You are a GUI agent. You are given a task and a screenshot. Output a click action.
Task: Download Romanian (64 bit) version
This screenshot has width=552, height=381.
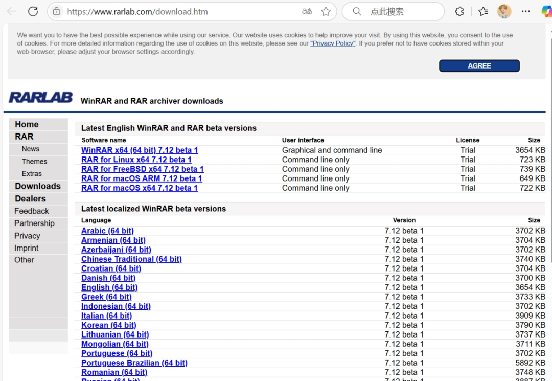pyautogui.click(x=114, y=372)
